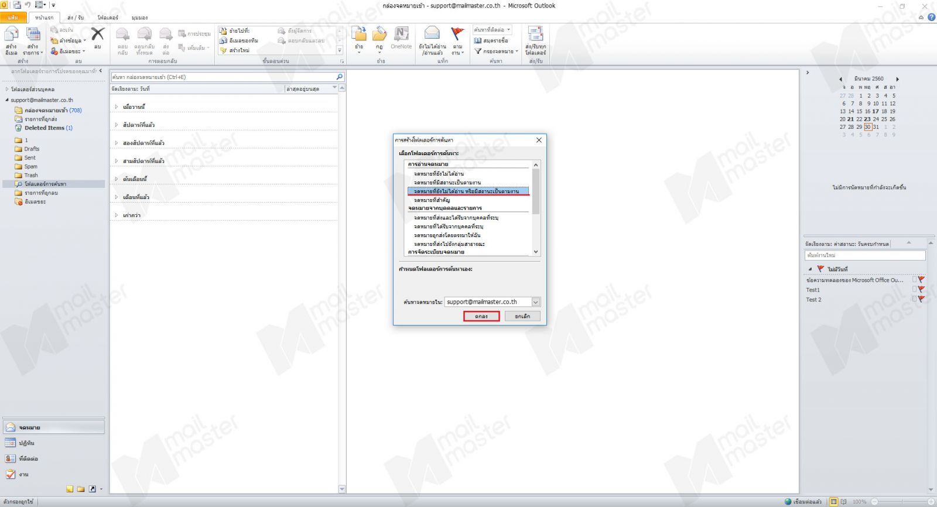
Task: Expand the สัปดาห์ที่แล้ว (Last week) message group
Action: (117, 125)
